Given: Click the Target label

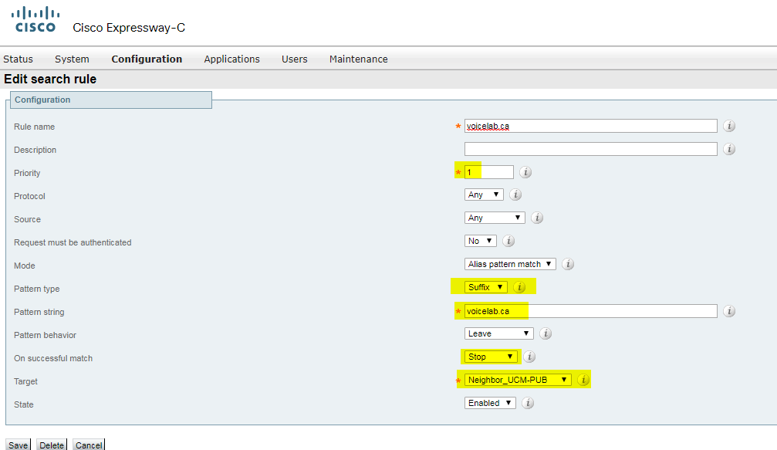Looking at the screenshot, I should 25,381.
